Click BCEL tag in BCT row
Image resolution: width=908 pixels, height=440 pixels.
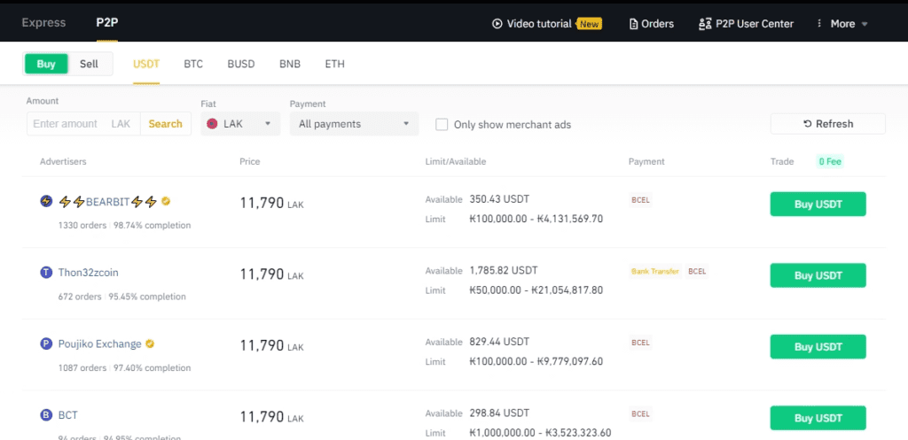pos(640,413)
